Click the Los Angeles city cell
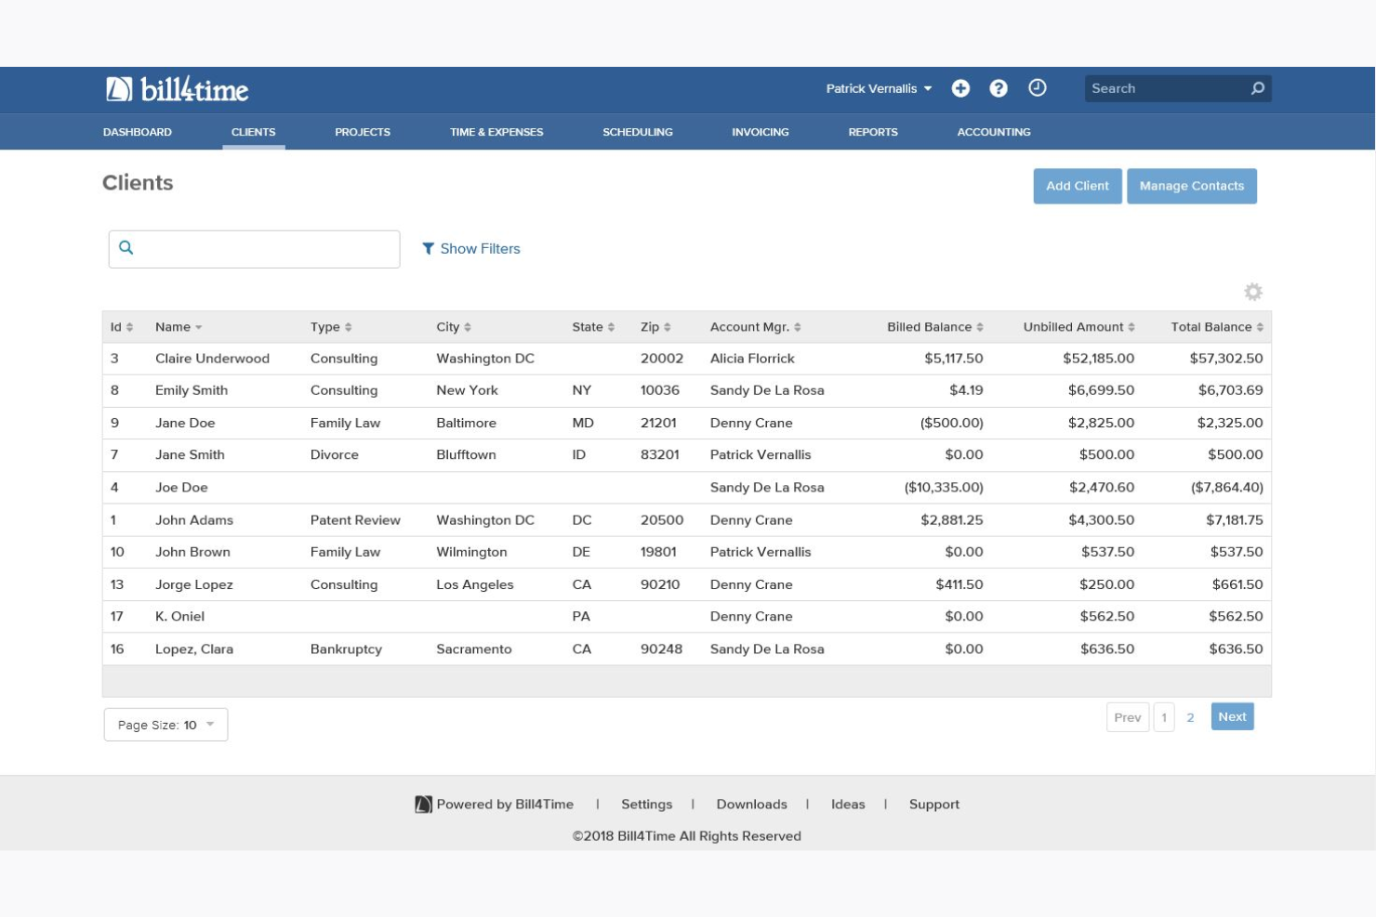This screenshot has height=917, width=1376. [475, 584]
